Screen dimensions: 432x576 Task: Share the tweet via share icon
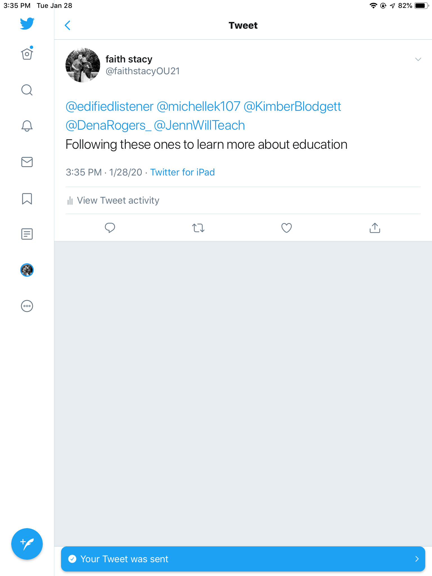tap(375, 228)
